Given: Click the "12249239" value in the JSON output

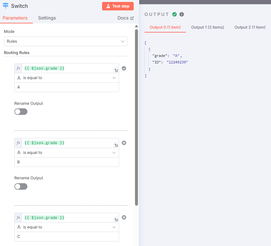Looking at the screenshot, I should (x=177, y=62).
